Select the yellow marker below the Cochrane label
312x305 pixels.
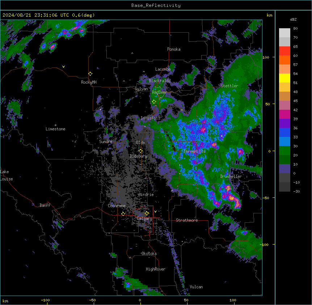[x=123, y=214]
